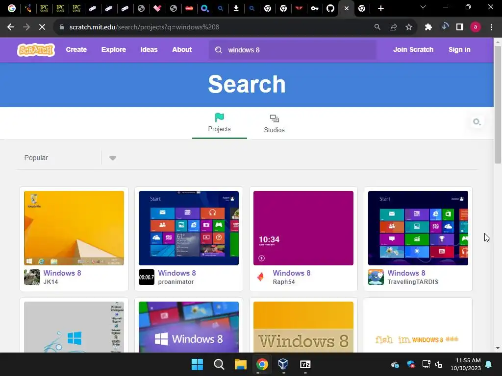Select the green flag Projects icon
The width and height of the screenshot is (502, 376).
click(x=219, y=117)
